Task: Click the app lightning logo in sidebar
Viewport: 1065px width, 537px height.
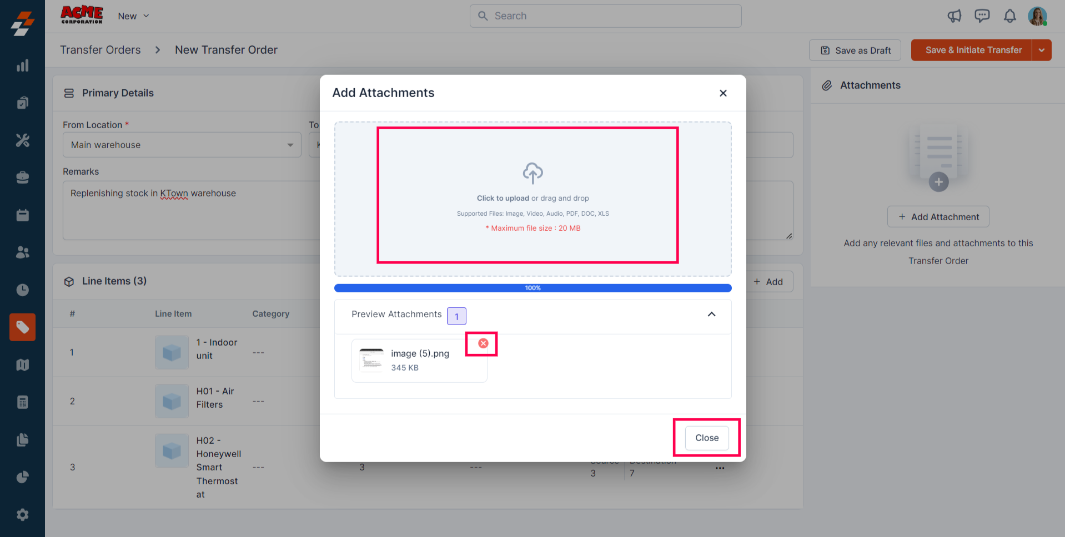Action: (22, 24)
